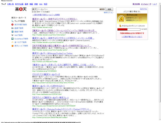This screenshot has width=161, height=123.
Task: Click the logsoku.com thread result URL
Action: pyautogui.click(x=54, y=106)
